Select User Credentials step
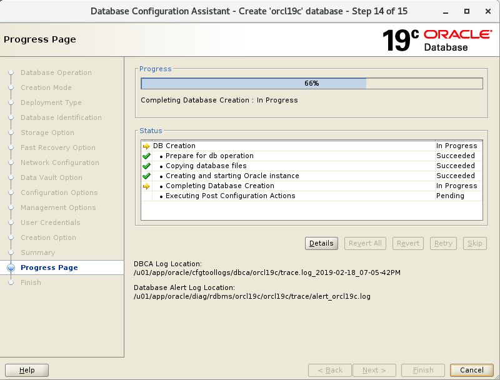The height and width of the screenshot is (380, 500). pos(51,222)
